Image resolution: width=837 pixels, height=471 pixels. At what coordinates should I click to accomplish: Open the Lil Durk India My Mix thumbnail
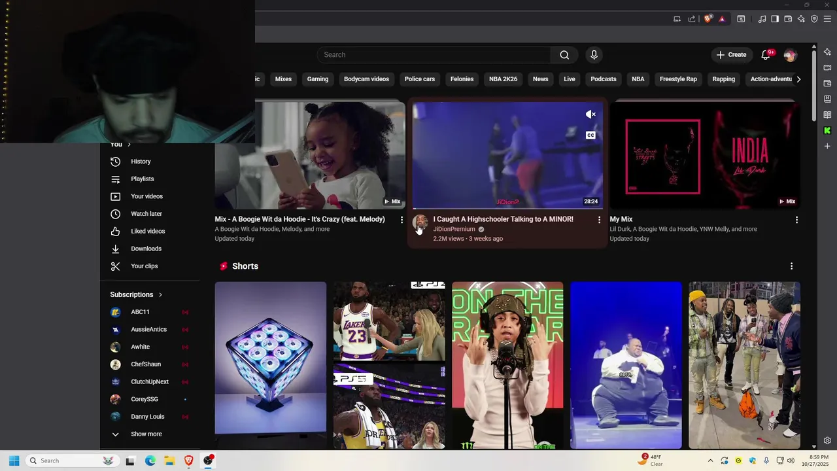pos(705,155)
